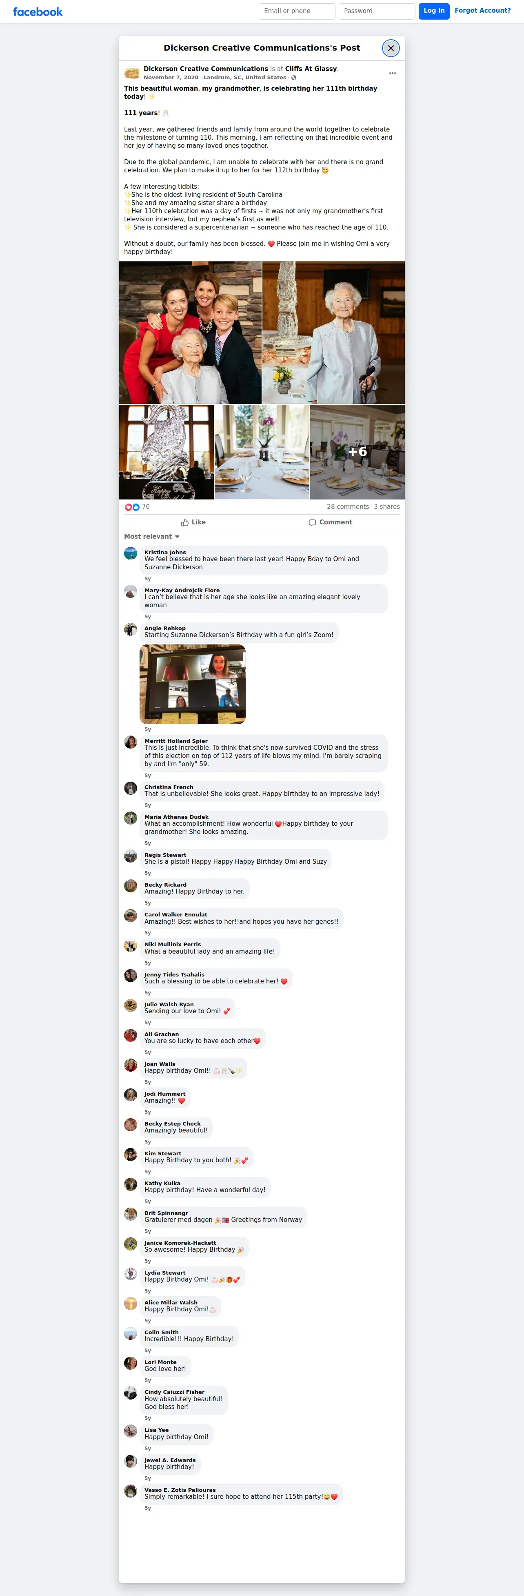Open the ice sculpture photo thumbnail

coord(167,452)
